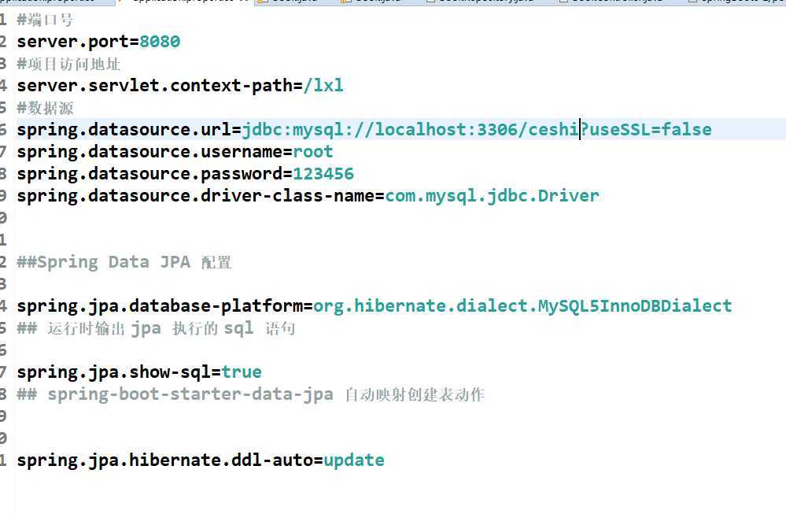Click the 'spring.datasource.username' key
Screen dimensions: 786x514
pos(149,152)
